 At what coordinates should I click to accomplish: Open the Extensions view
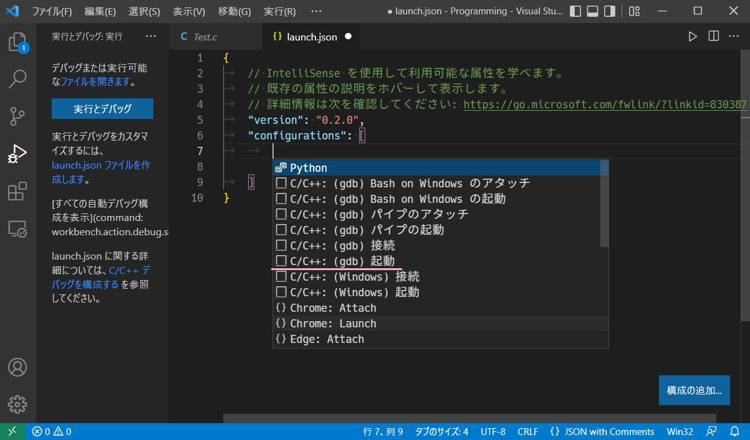point(17,191)
